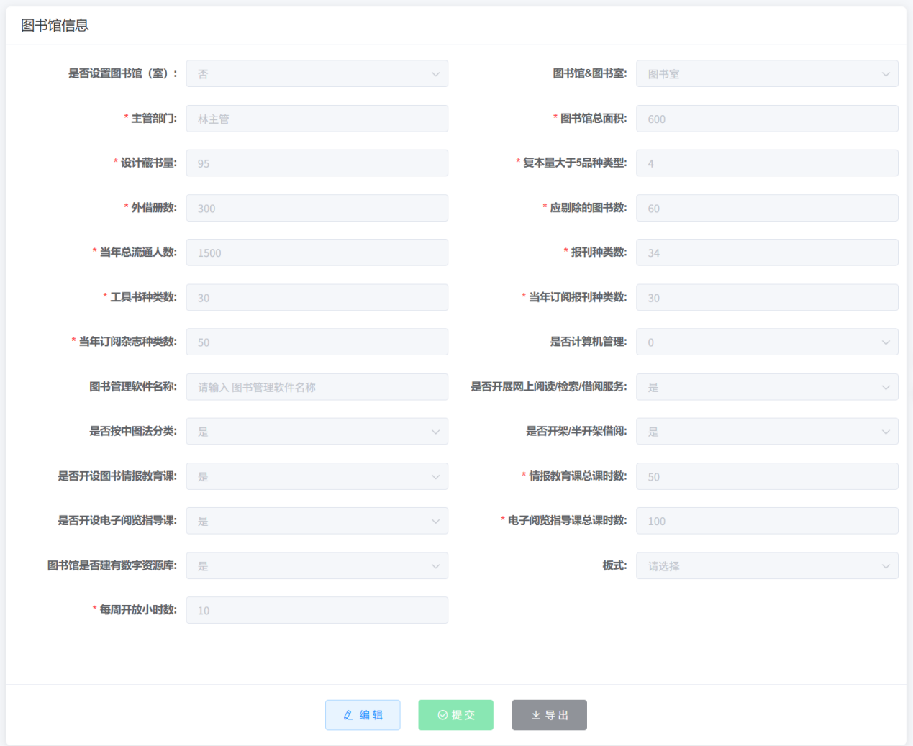The width and height of the screenshot is (913, 746).
Task: Expand the 图书馆&图书室 dropdown
Action: tap(766, 74)
